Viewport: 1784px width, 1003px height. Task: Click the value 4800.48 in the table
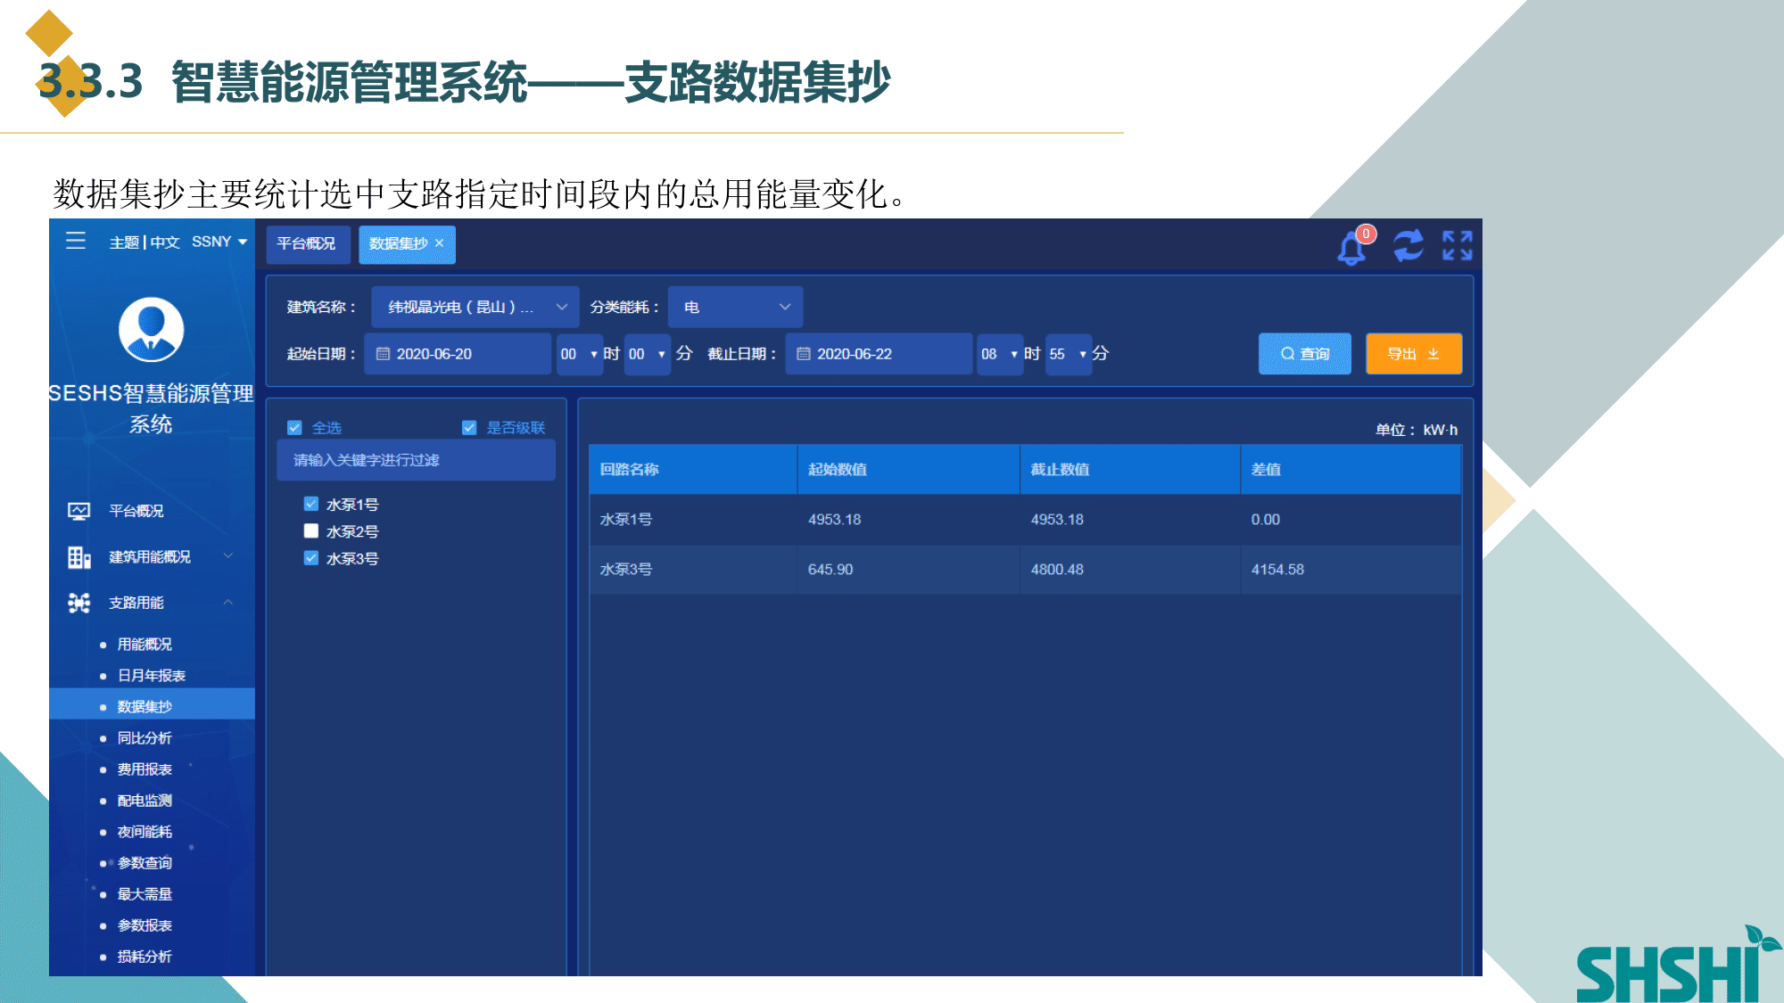1057,569
